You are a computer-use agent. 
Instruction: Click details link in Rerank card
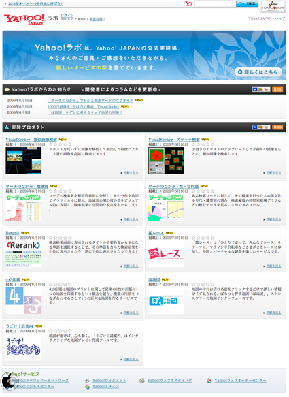tap(131, 266)
